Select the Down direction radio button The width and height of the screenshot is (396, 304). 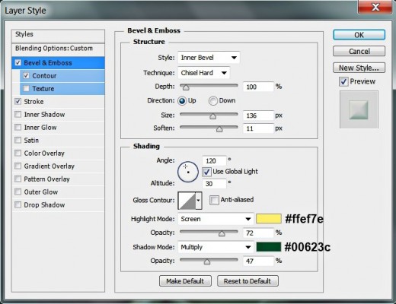pos(213,101)
